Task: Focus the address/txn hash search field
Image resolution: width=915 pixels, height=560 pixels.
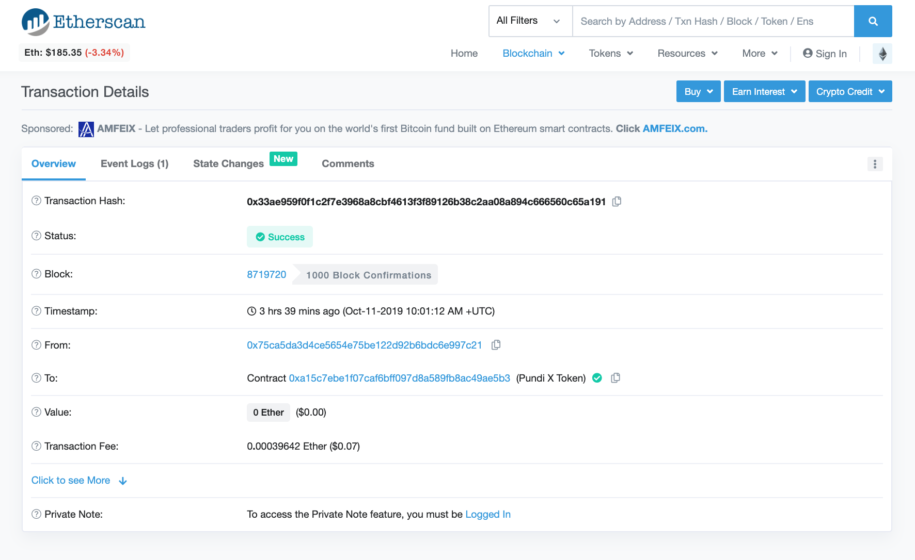Action: [713, 21]
